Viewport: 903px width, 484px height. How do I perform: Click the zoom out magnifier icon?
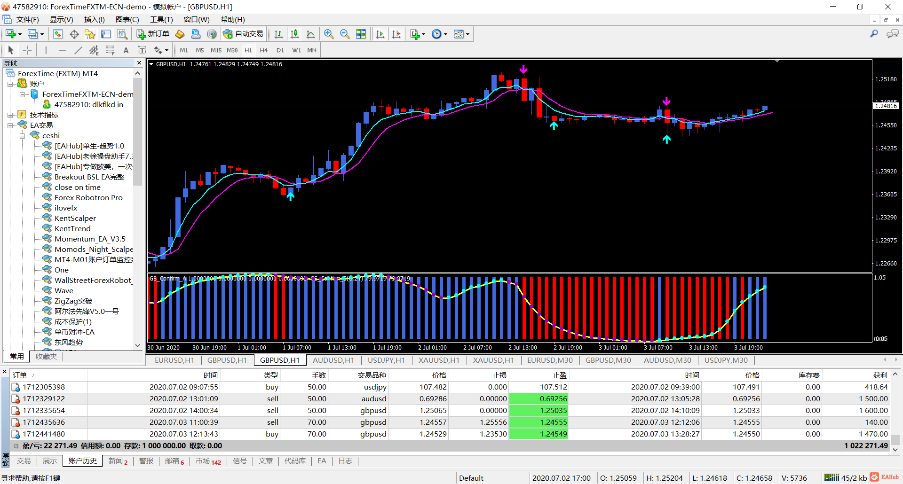(x=345, y=34)
